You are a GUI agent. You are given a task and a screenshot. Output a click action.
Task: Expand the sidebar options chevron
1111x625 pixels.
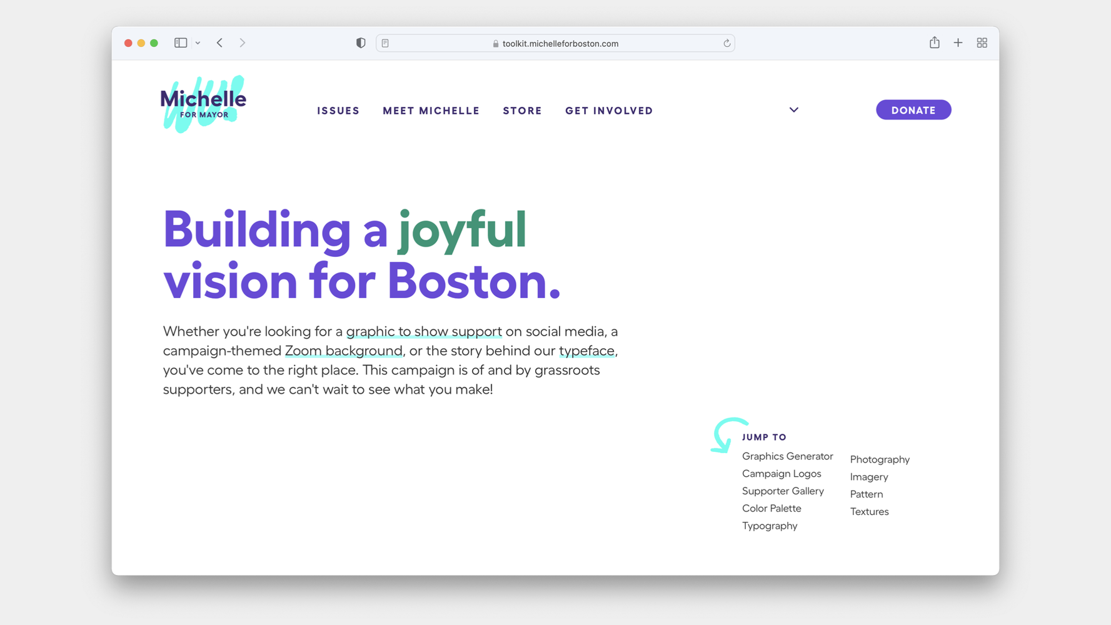[198, 43]
